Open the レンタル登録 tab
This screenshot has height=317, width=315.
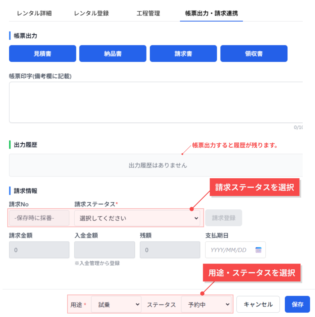point(91,13)
